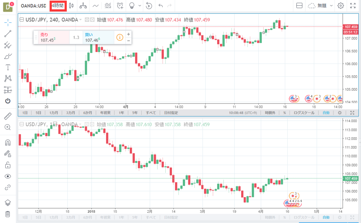361x223 pixels.
Task: Open the object tree layers icon
Action: [x=8, y=203]
